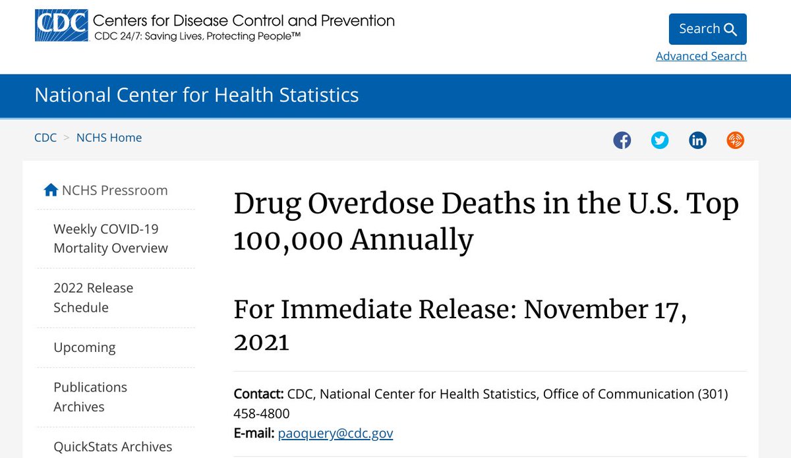Click the Contact information line
Viewport: 791px width, 458px height.
(x=481, y=404)
